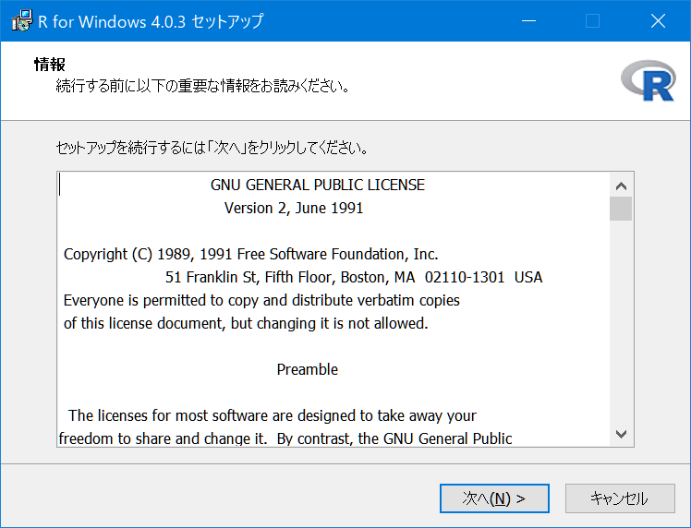The height and width of the screenshot is (528, 691).
Task: Click the license scrollbar thumb
Action: [621, 209]
